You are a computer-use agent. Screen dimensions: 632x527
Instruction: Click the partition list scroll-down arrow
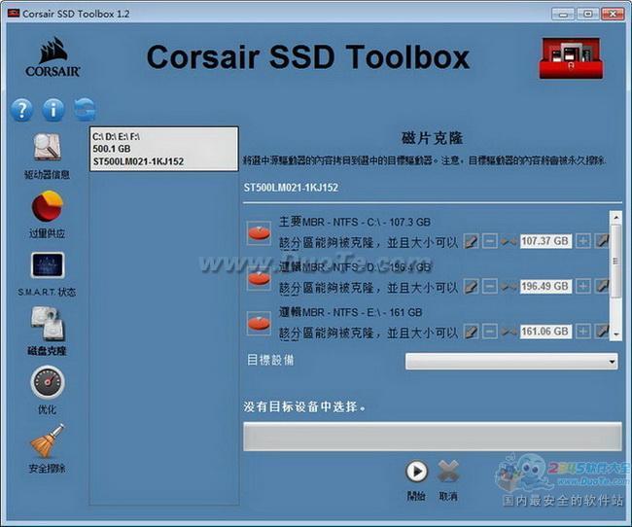point(615,334)
